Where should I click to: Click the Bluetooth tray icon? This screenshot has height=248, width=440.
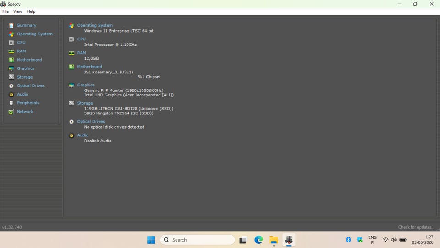pos(348,240)
